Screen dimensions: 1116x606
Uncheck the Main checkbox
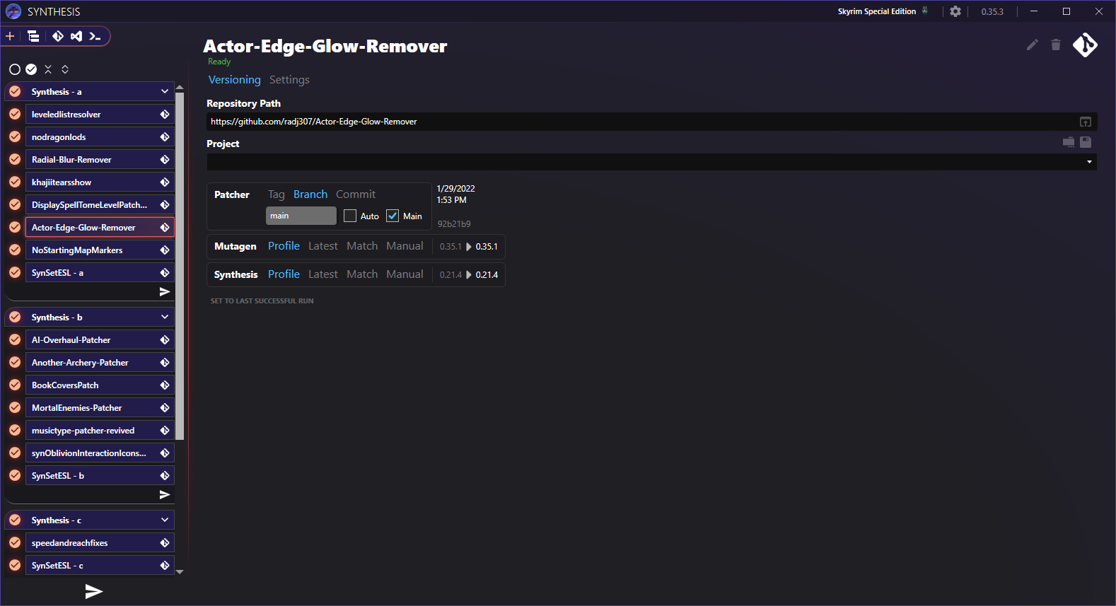(x=393, y=216)
